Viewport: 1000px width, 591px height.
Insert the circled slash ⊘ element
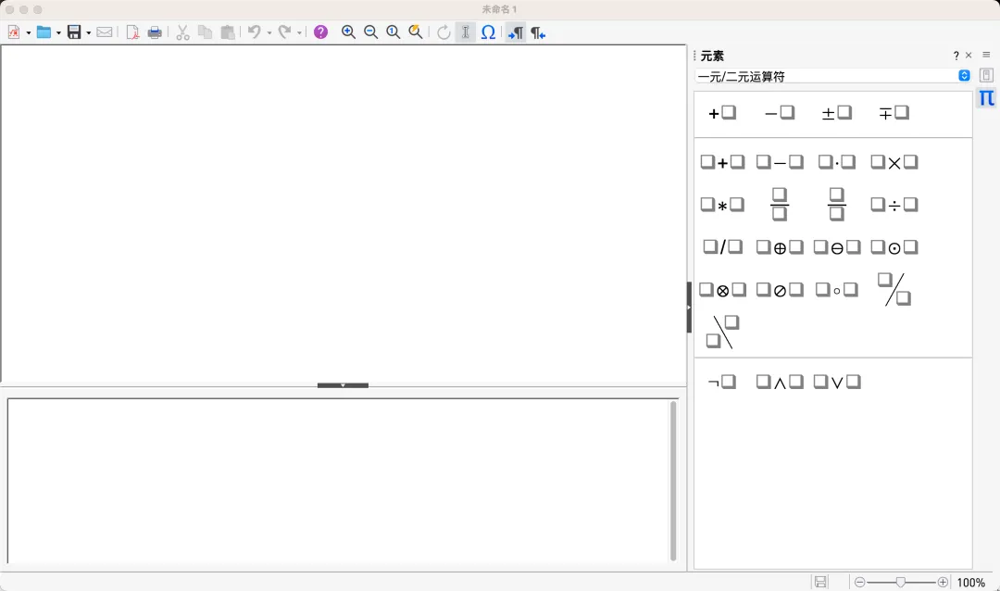780,290
